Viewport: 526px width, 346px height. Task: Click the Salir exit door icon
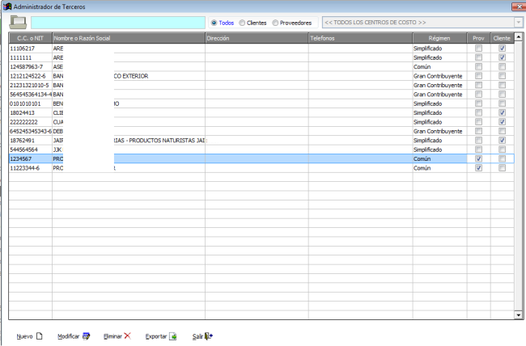coord(208,335)
